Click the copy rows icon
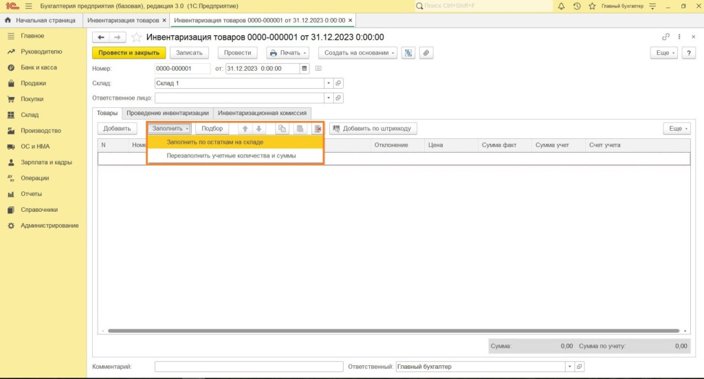This screenshot has width=704, height=379. pos(282,129)
